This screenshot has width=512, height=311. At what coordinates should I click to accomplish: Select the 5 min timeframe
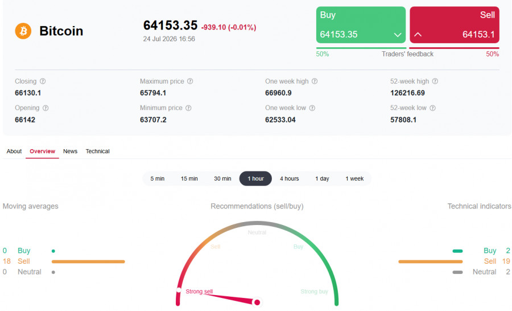pos(158,178)
